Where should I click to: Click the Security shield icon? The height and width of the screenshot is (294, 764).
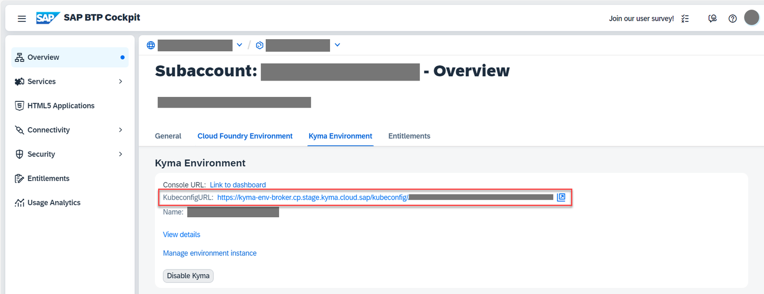pos(20,154)
